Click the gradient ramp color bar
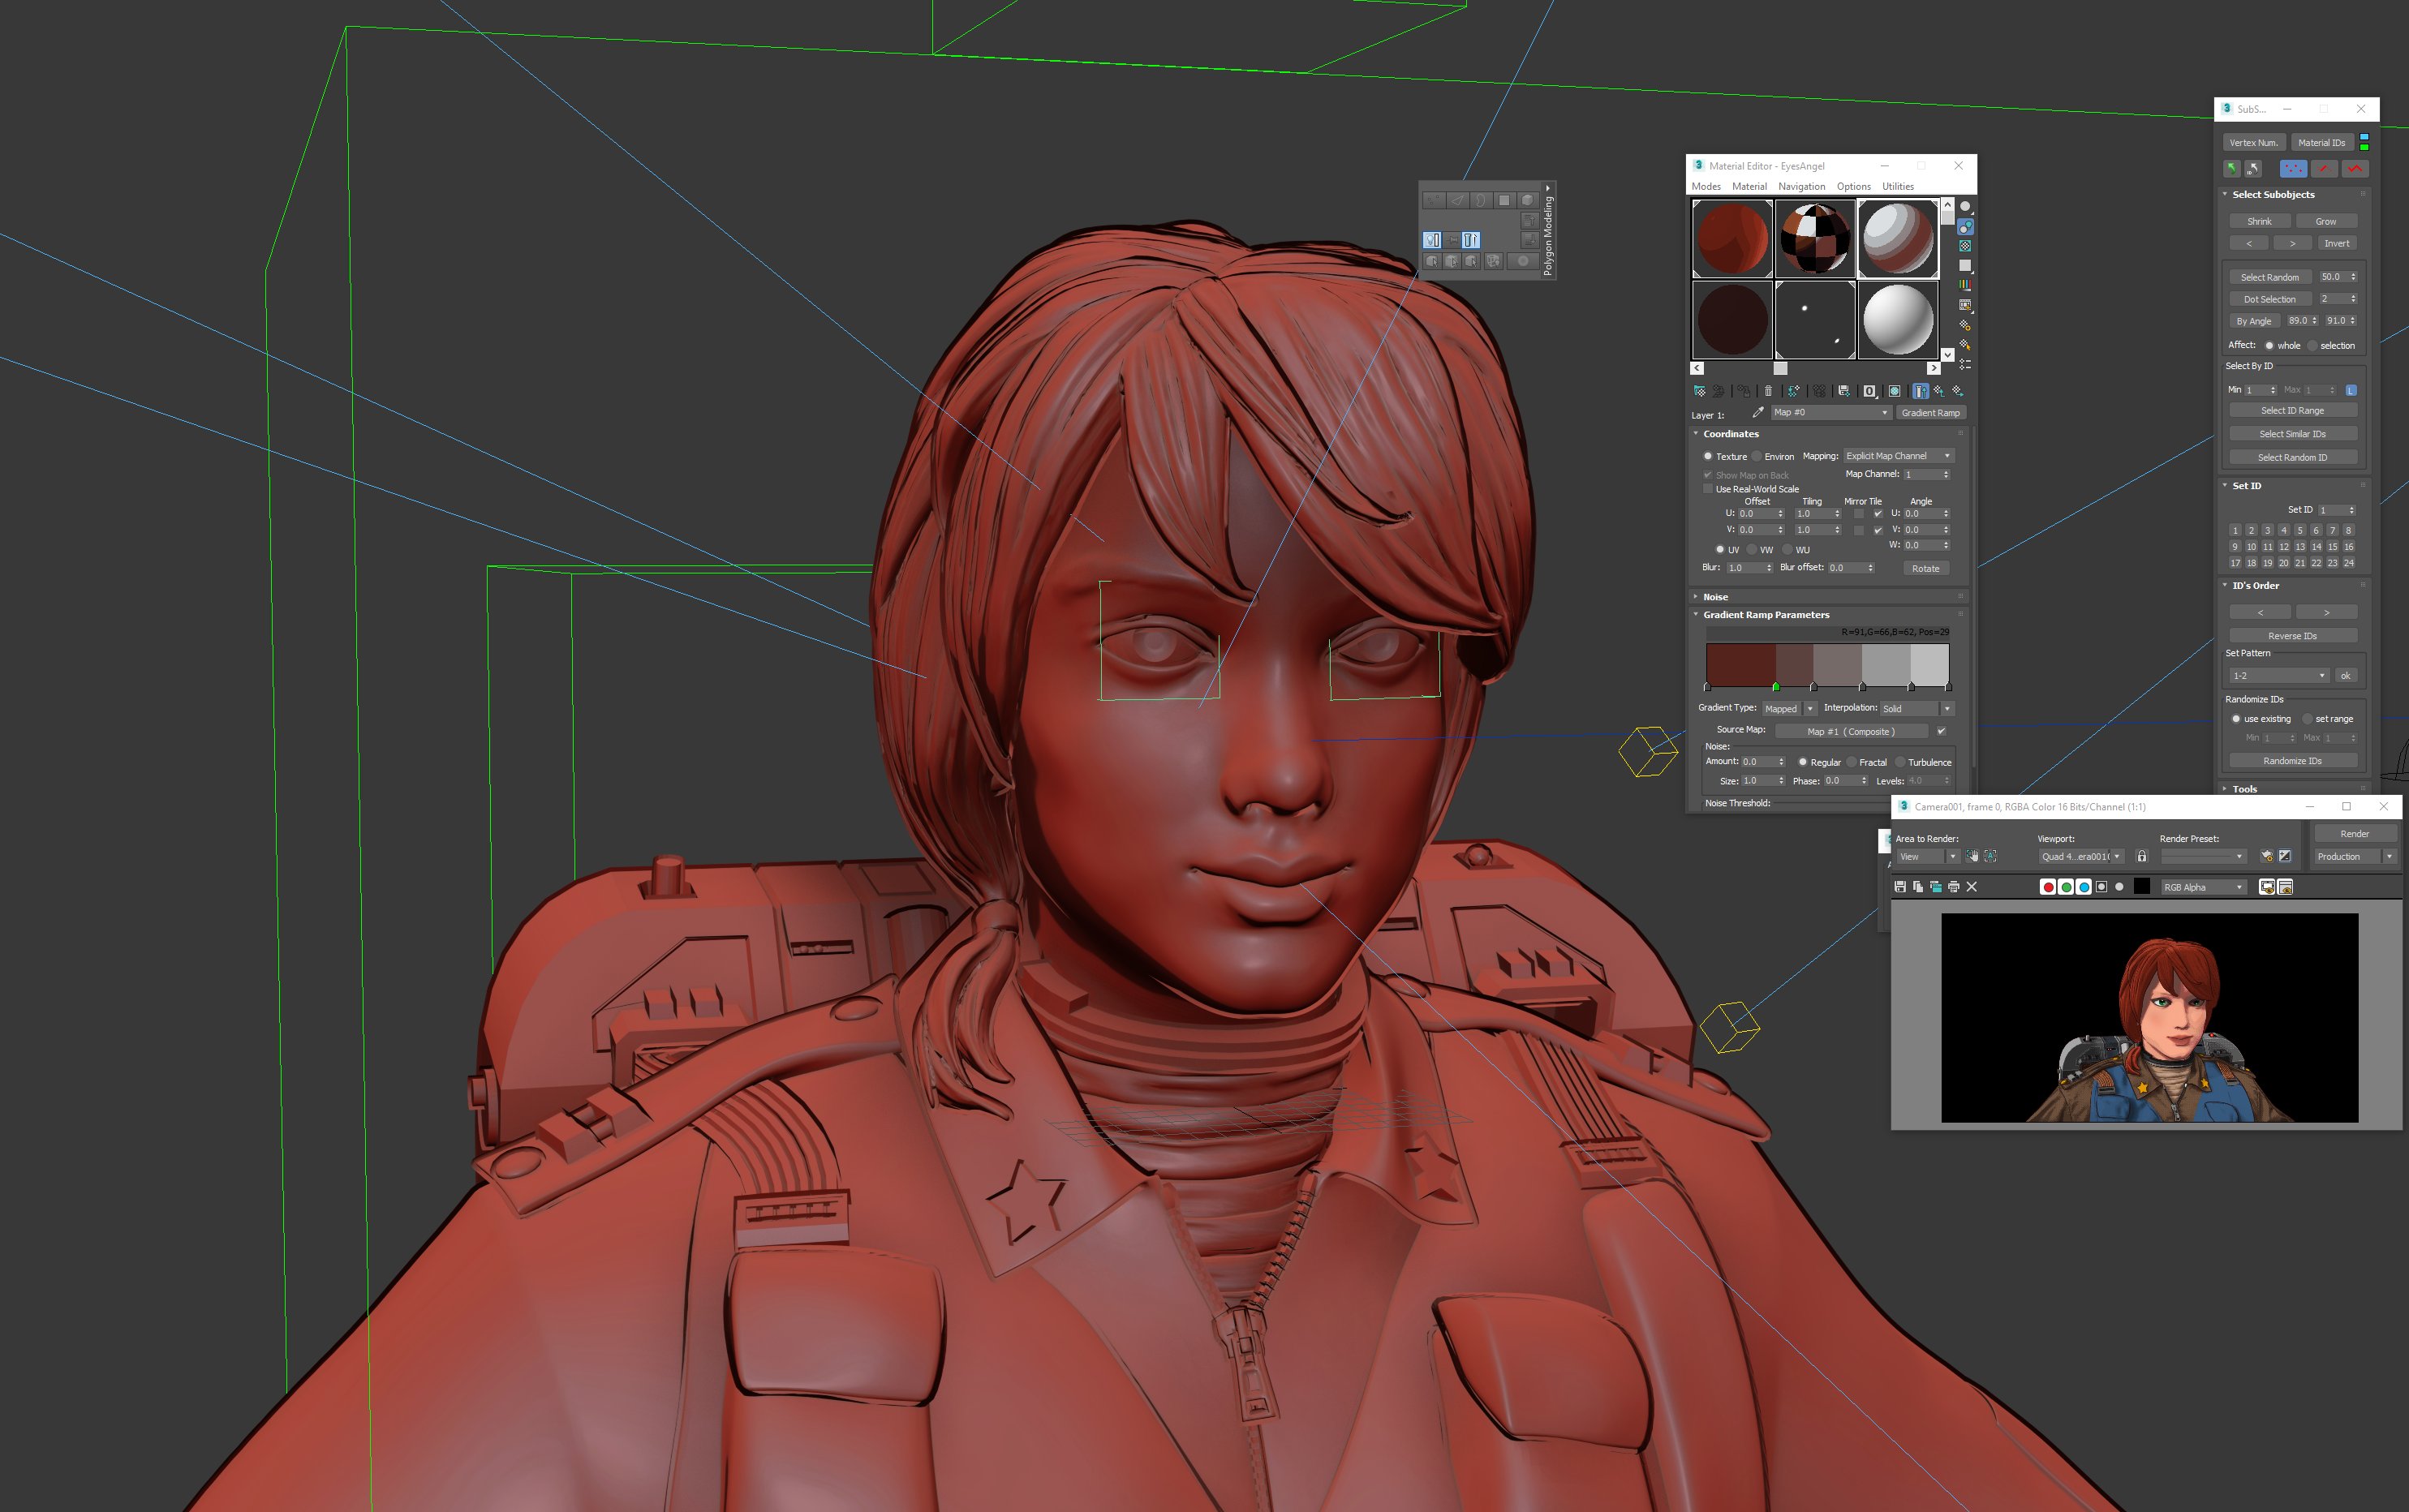Image resolution: width=2409 pixels, height=1512 pixels. pos(1827,665)
